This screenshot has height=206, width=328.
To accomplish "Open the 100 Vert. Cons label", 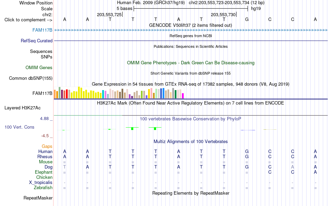I will click(x=19, y=127).
